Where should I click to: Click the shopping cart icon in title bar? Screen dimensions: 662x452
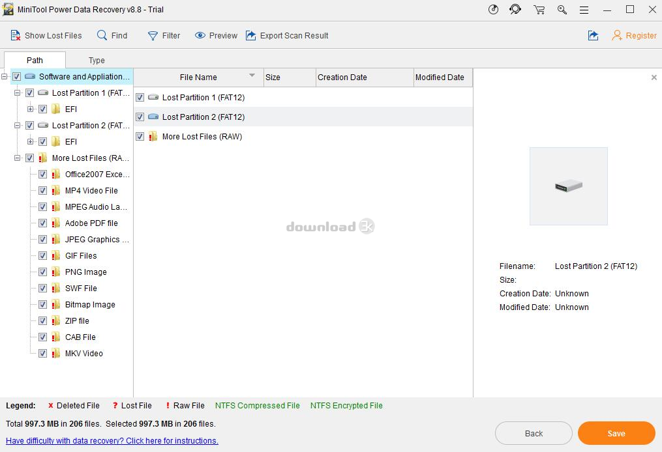[x=539, y=10]
